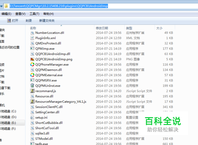Click the 打开 toolbar button icon

pyautogui.click(x=9, y=21)
